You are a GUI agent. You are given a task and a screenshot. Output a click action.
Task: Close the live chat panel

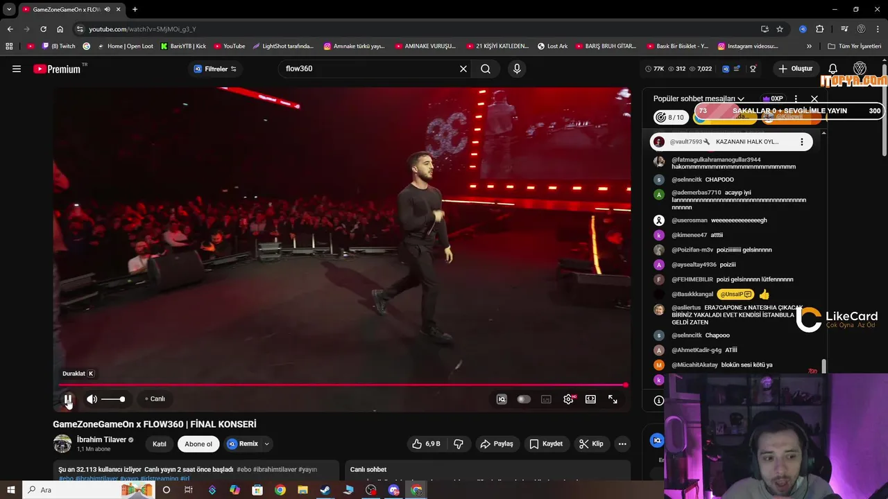[814, 98]
